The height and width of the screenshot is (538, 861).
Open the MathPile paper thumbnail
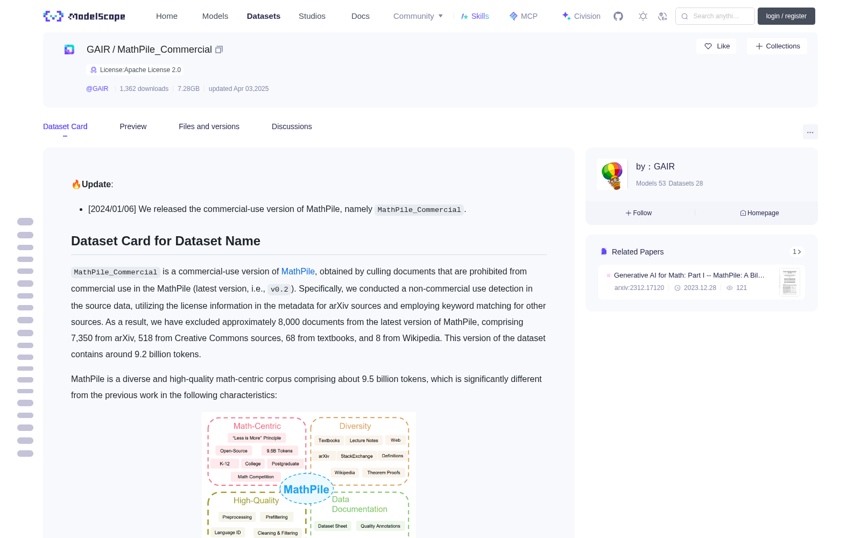pyautogui.click(x=789, y=282)
